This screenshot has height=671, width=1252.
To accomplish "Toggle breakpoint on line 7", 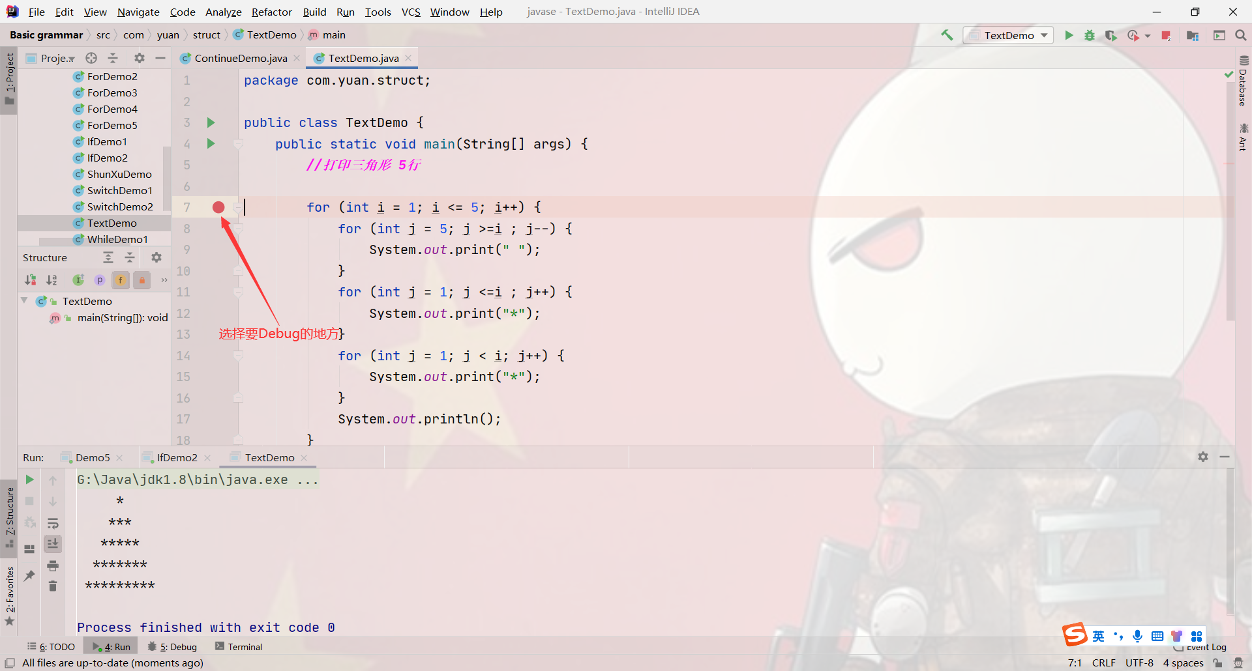I will point(218,207).
